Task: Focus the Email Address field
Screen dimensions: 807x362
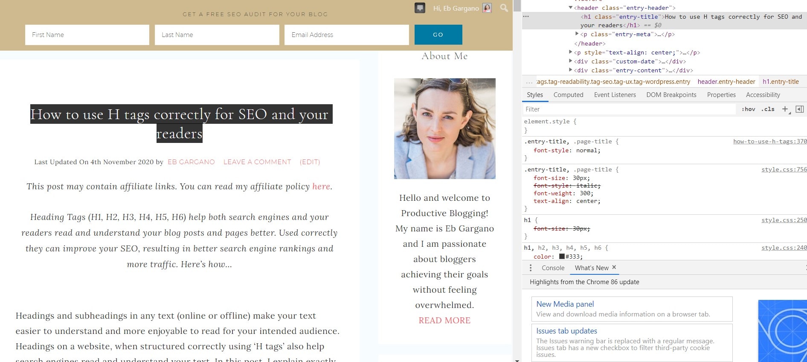Action: [346, 35]
